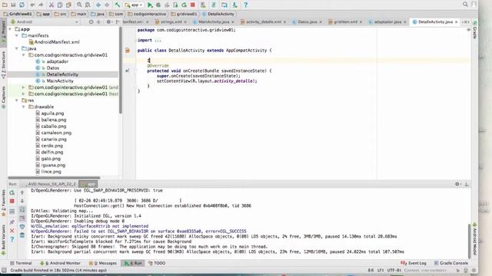Click Project pane horizontal scrollbar

click(x=54, y=178)
